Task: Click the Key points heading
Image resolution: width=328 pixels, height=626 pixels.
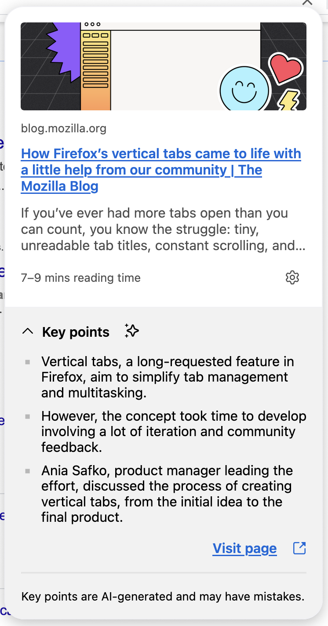Action: pos(76,332)
